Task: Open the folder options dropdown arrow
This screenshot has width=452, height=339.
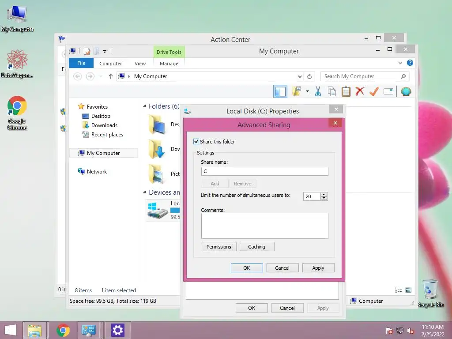Action: pos(308,92)
